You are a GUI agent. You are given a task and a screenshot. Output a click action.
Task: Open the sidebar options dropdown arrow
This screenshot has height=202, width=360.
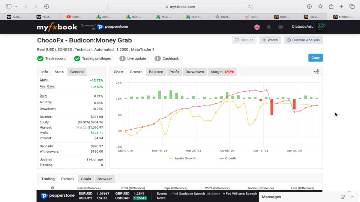click(16, 7)
